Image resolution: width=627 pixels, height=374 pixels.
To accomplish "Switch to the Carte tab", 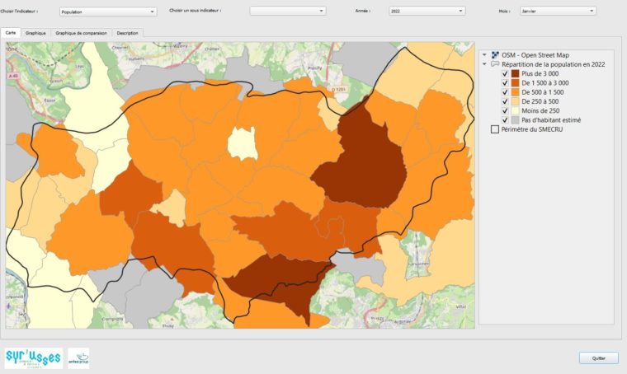I will pyautogui.click(x=11, y=33).
